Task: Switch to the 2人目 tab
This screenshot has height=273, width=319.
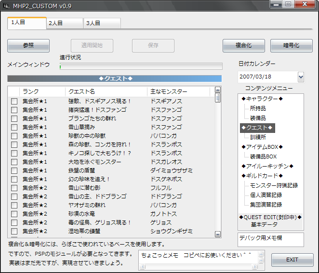Action: [x=65, y=23]
